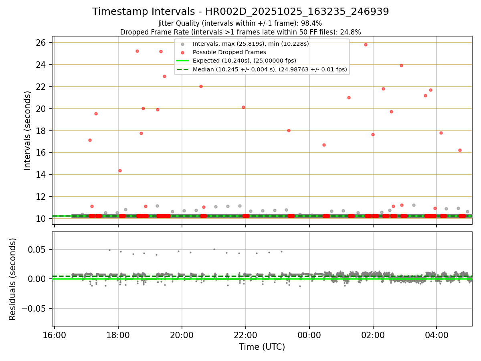481x361 pixels.
Task: Select the 'Intervals (seconds)' y-axis label
Action: tap(27, 130)
